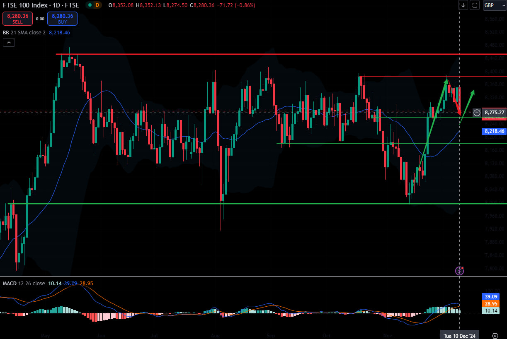Click the BB basis value 8,218.46 in legend
Screen dimensions: 507x339
(59, 32)
